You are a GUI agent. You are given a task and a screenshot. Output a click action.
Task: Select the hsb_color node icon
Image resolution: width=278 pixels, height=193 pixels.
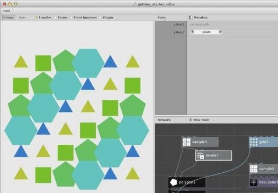tap(254, 182)
